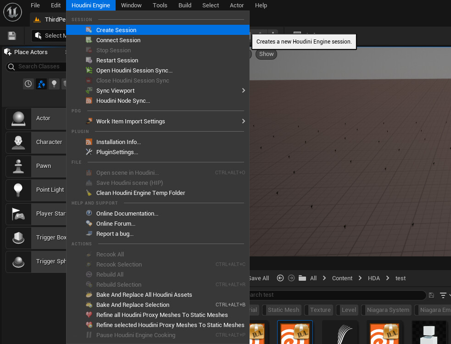
Task: Click the viewport Show button
Action: [x=266, y=54]
